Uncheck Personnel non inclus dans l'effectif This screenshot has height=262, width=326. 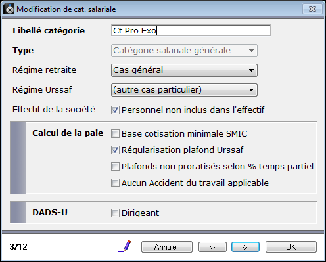click(115, 110)
